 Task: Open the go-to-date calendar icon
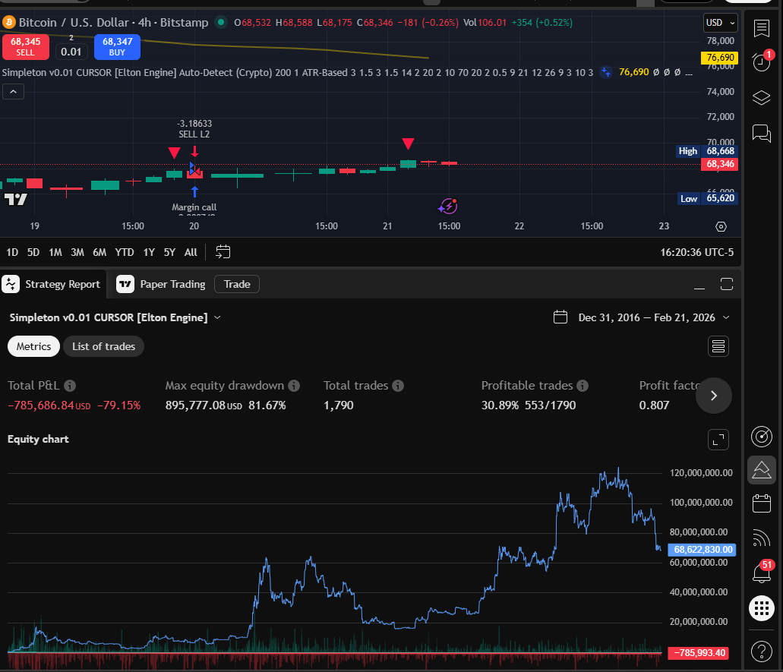[x=223, y=251]
